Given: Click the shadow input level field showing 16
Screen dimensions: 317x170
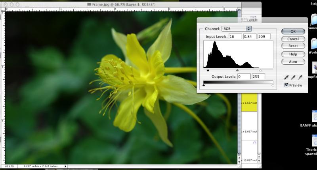Looking at the screenshot, I should point(235,37).
